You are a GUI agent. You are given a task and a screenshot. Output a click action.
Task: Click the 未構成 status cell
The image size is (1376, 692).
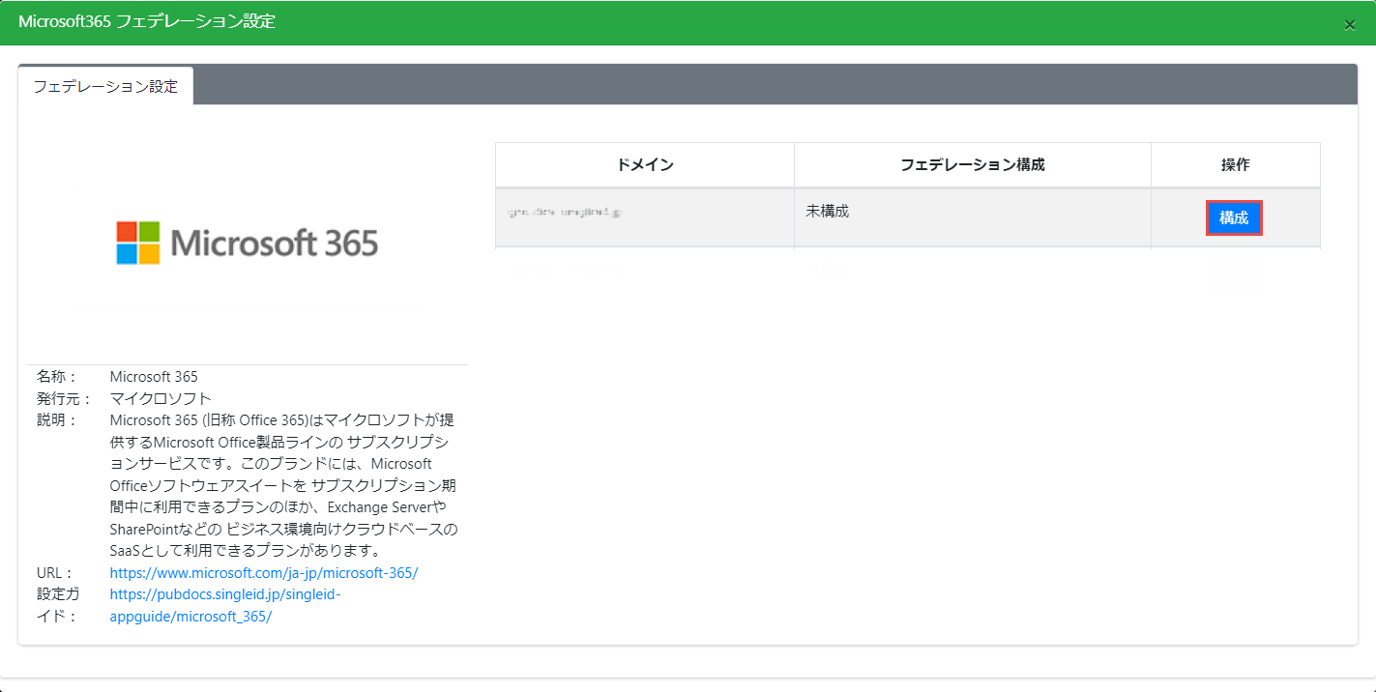tap(827, 211)
